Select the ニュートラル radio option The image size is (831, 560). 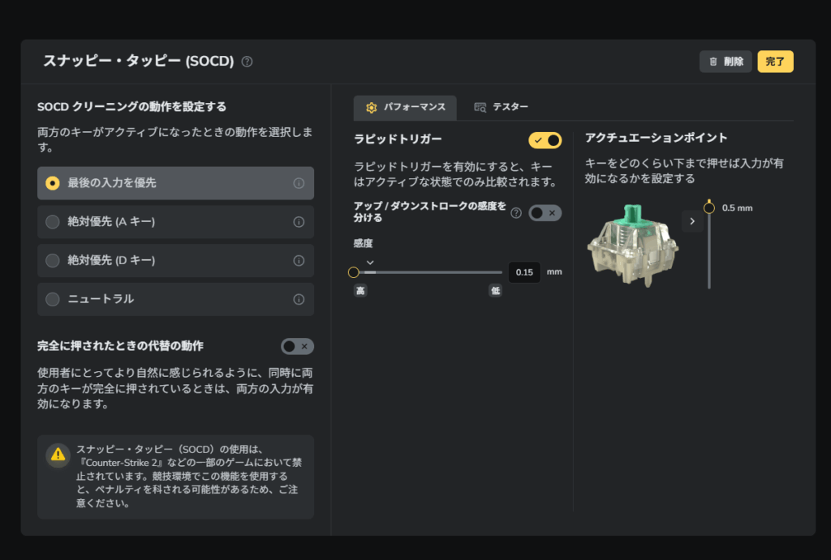coord(53,300)
